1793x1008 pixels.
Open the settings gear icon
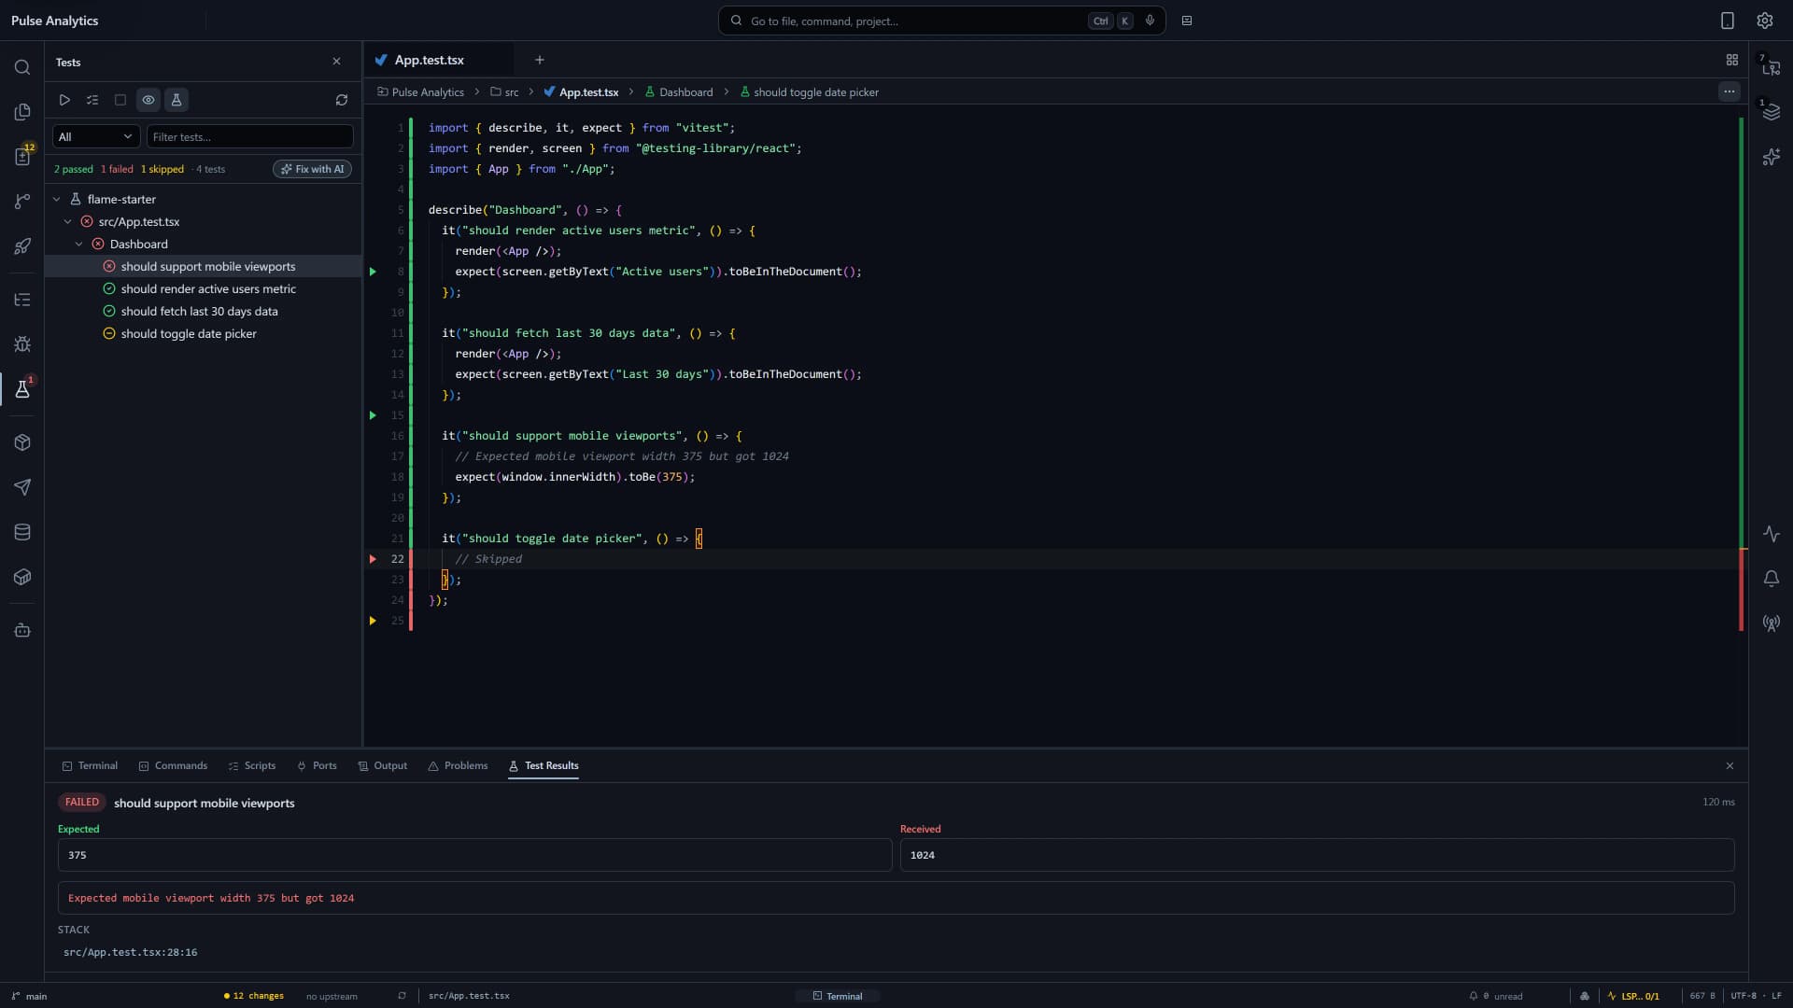coord(1764,21)
